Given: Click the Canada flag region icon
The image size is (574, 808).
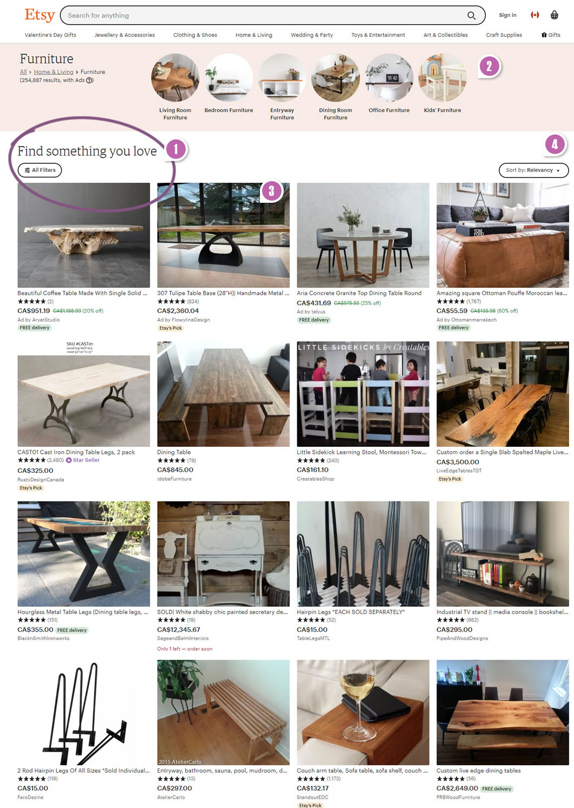Looking at the screenshot, I should click(535, 15).
